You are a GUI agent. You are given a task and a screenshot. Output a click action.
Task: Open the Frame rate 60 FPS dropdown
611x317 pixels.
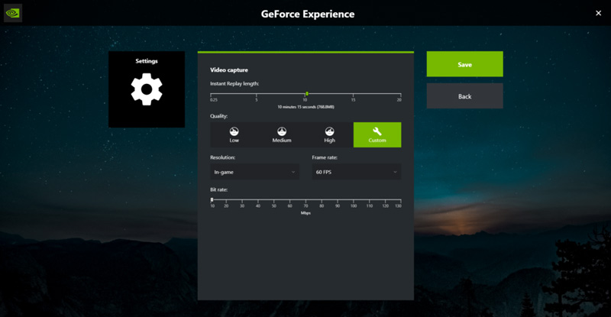[x=357, y=172]
